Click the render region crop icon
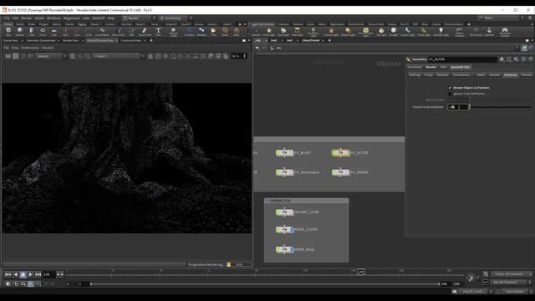 pos(88,56)
